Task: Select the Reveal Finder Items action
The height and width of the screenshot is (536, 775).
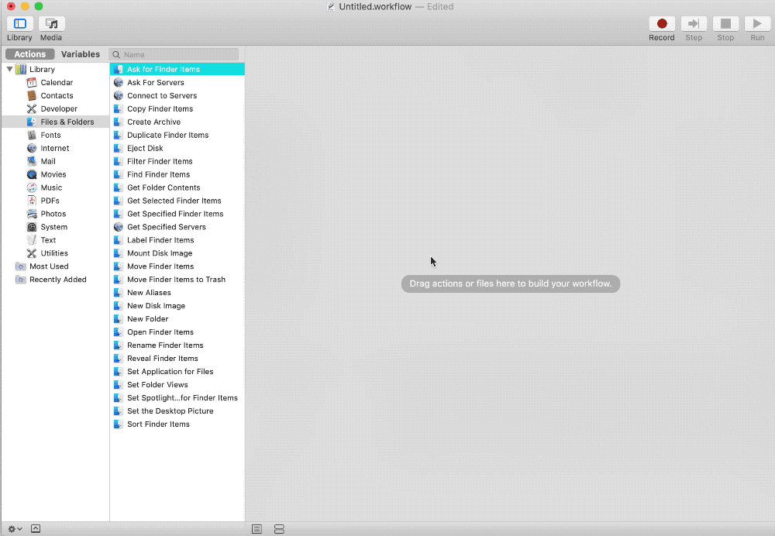Action: (177, 359)
